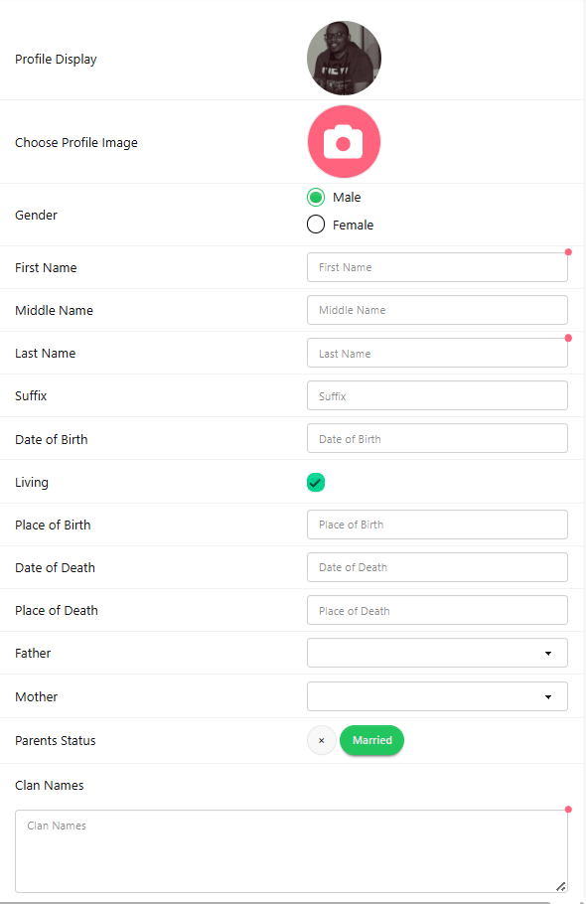Choose the Married status button

(372, 740)
